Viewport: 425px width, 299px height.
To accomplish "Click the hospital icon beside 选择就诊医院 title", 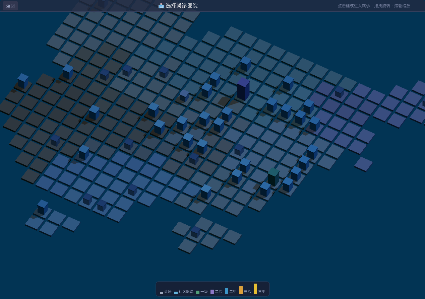I will 161,6.
